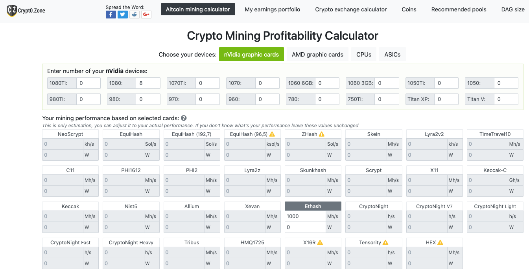Click the 1080 device count field

[148, 83]
